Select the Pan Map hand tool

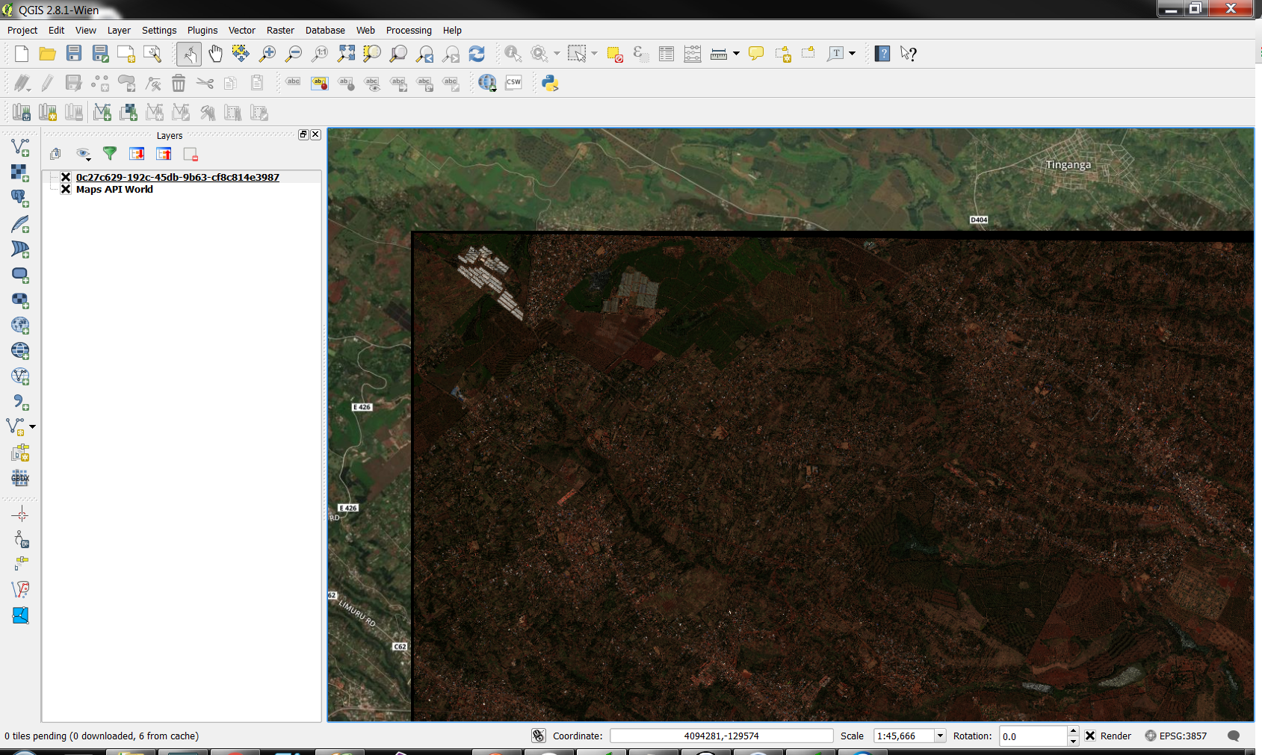215,54
